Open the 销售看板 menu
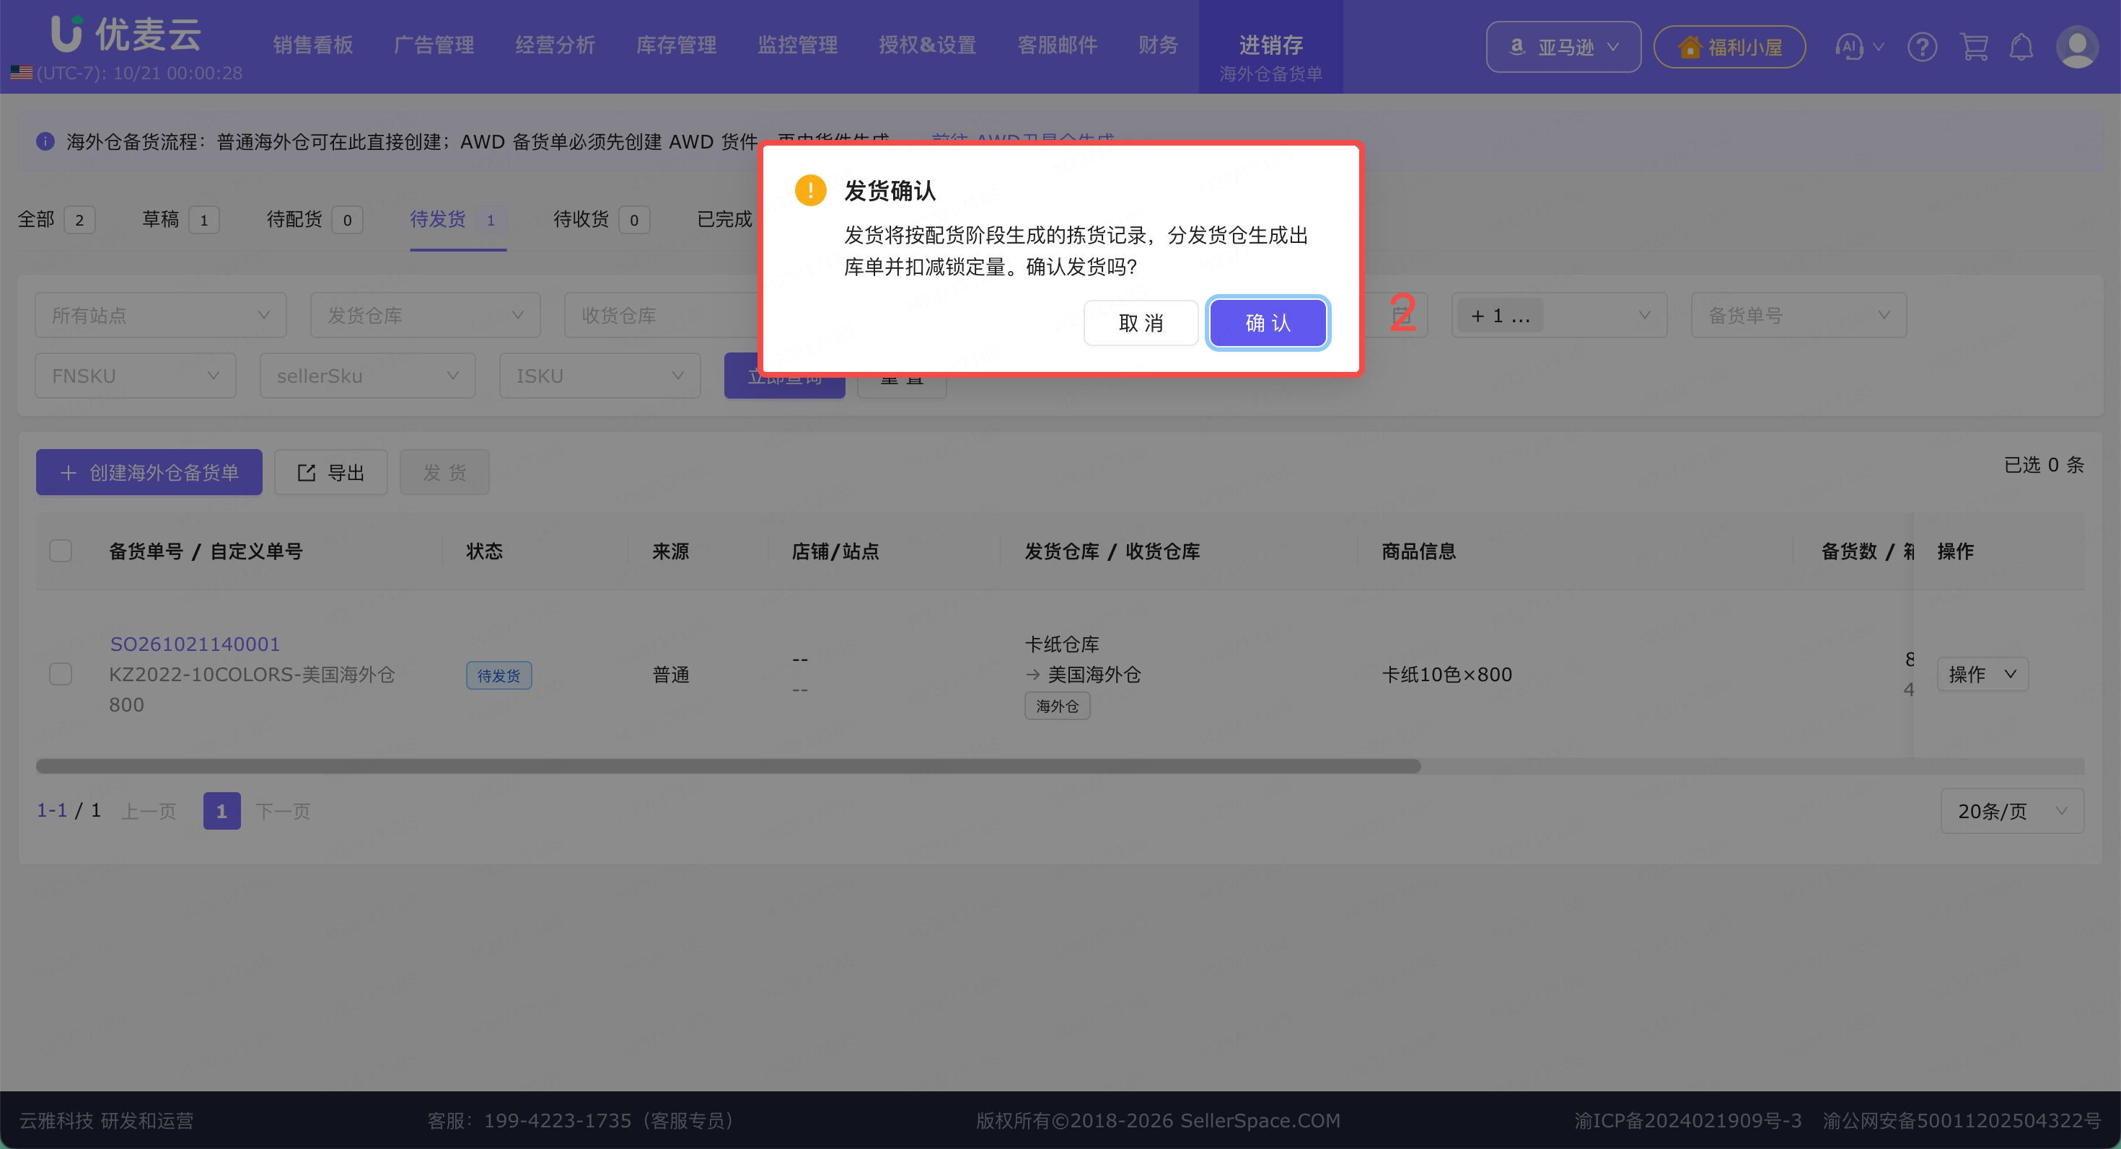This screenshot has height=1149, width=2121. click(x=313, y=45)
